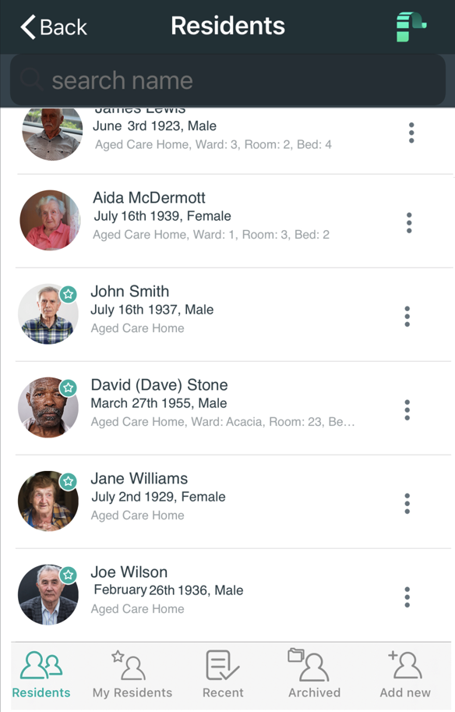Open the Recent tab
Viewport: 455px width, 712px height.
pyautogui.click(x=223, y=675)
